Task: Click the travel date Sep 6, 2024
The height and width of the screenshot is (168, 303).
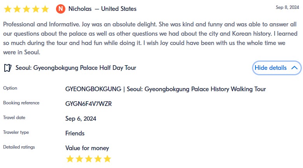Action: click(x=81, y=119)
